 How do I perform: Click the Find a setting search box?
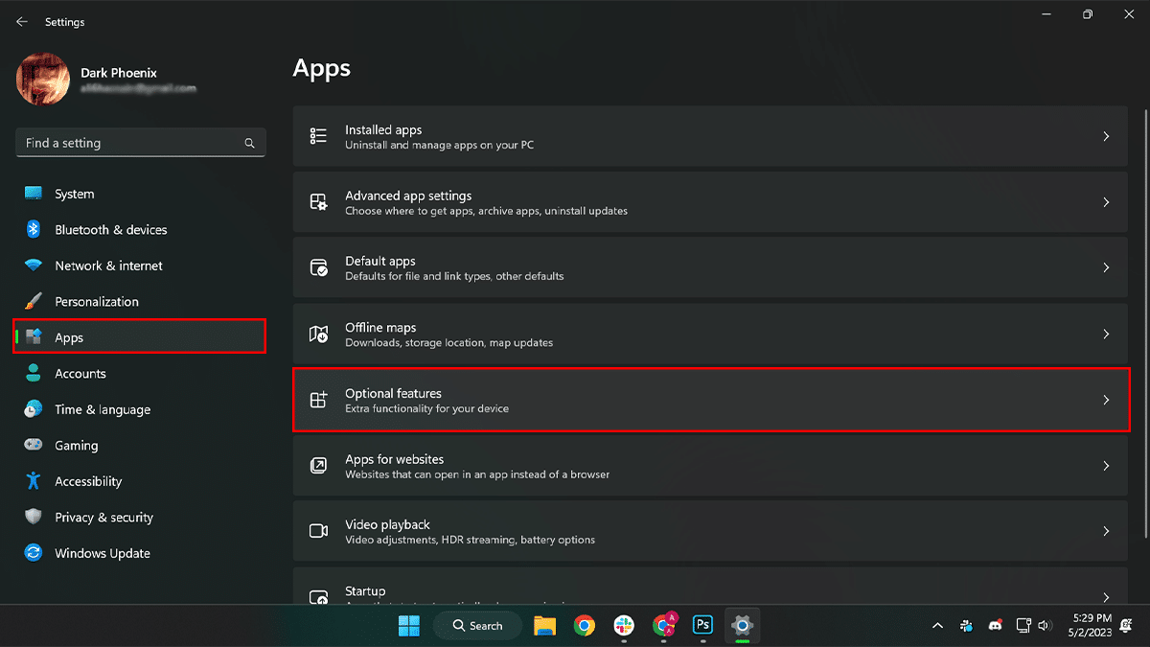coord(129,143)
